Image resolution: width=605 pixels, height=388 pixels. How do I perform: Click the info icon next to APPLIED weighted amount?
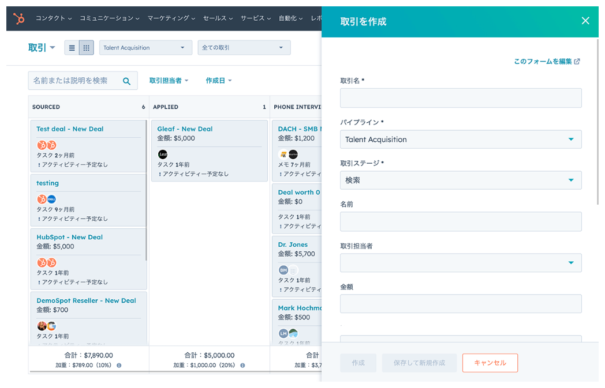coord(242,365)
